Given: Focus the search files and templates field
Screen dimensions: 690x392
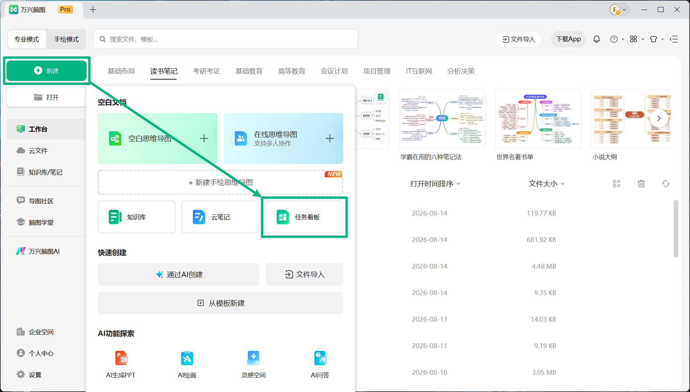Looking at the screenshot, I should tap(226, 39).
